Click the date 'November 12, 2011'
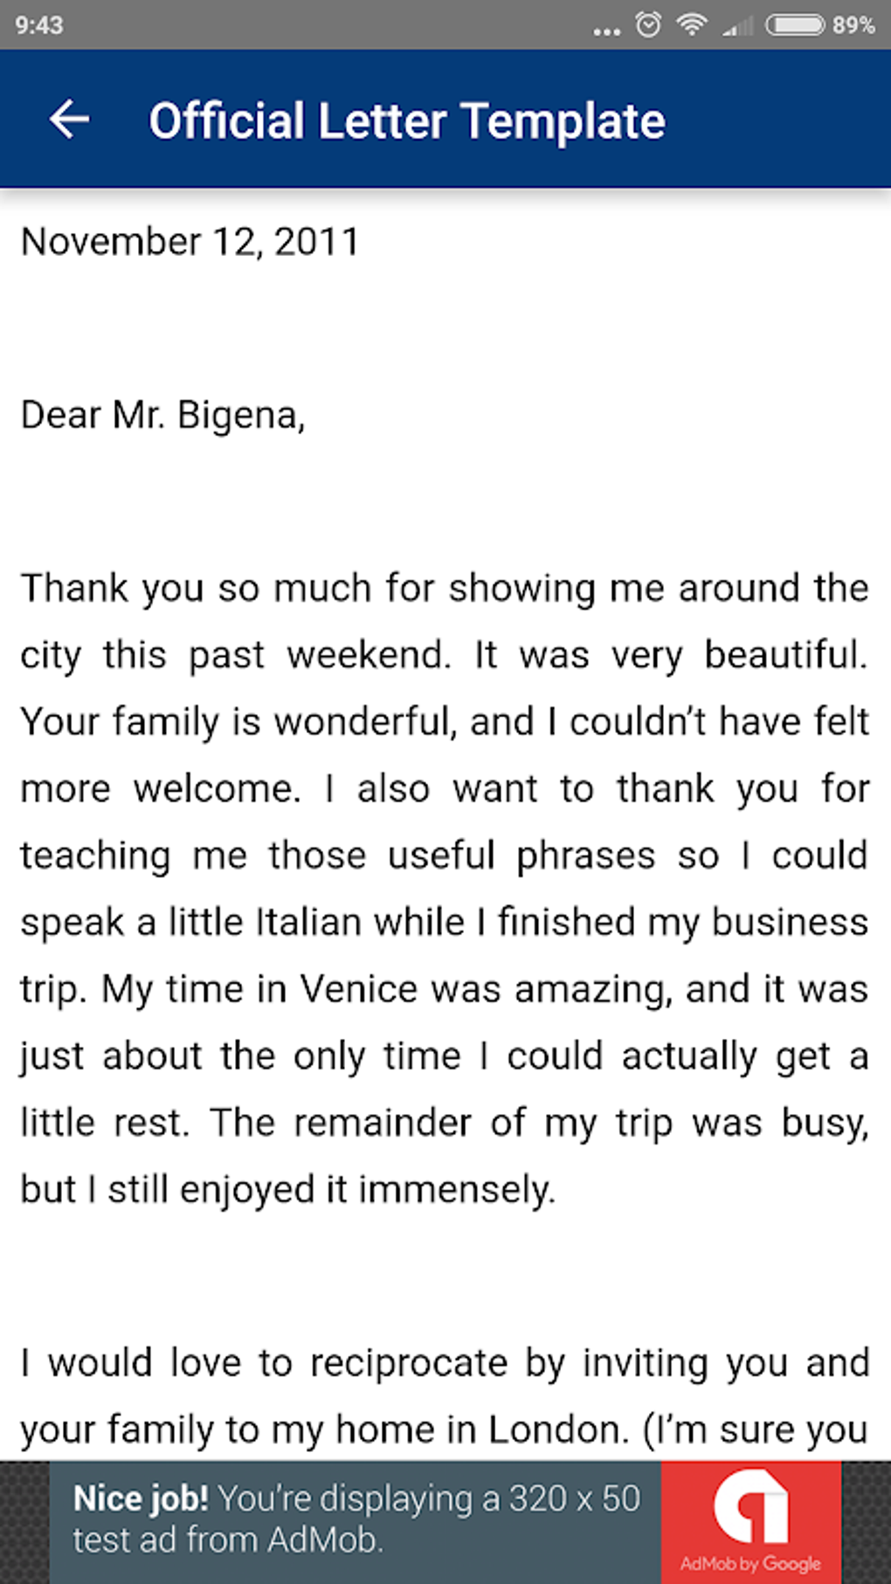 pyautogui.click(x=190, y=242)
